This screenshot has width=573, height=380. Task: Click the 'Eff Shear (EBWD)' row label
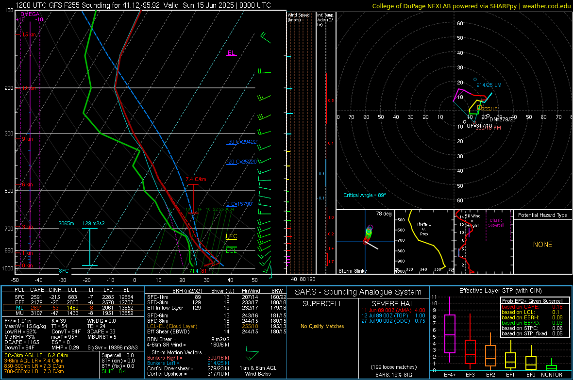(x=169, y=332)
